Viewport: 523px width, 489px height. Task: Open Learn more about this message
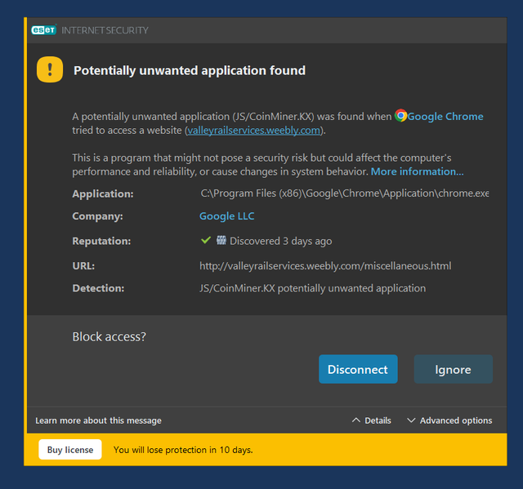[98, 420]
